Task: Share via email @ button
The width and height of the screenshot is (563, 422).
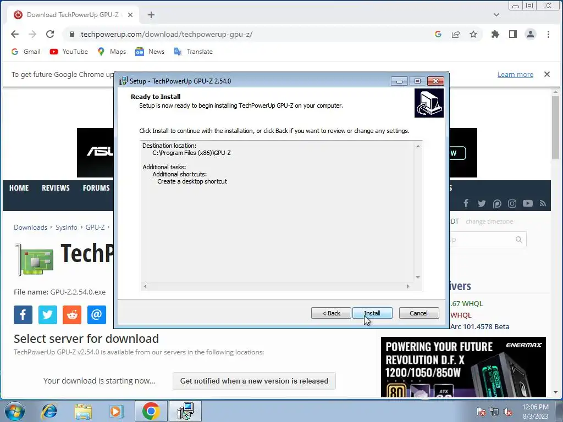Action: [97, 315]
